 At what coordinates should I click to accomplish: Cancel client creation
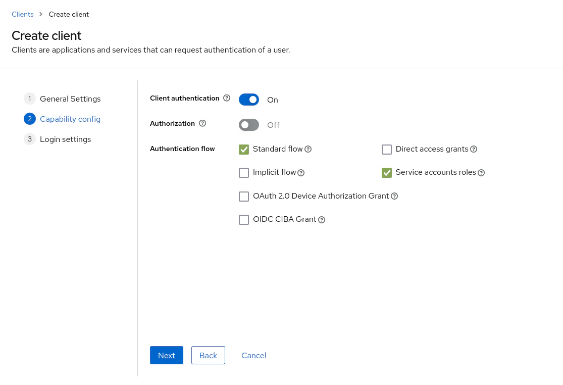(253, 355)
